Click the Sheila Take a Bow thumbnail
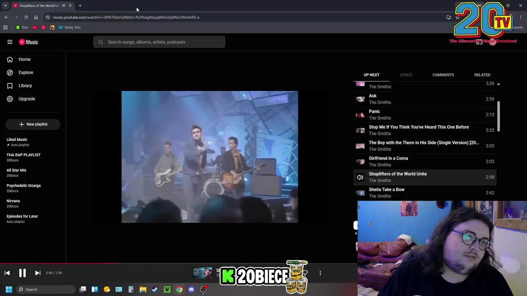Screen dimensions: 527x296 point(360,193)
